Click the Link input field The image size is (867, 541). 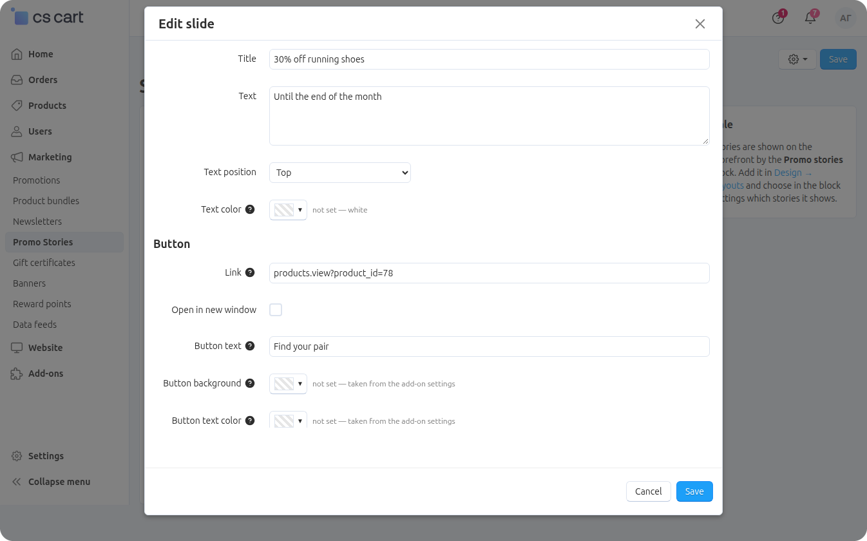click(490, 273)
